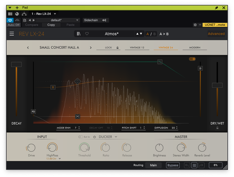
Task: Go to next reverb algorithm chevron
Action: (x=91, y=48)
